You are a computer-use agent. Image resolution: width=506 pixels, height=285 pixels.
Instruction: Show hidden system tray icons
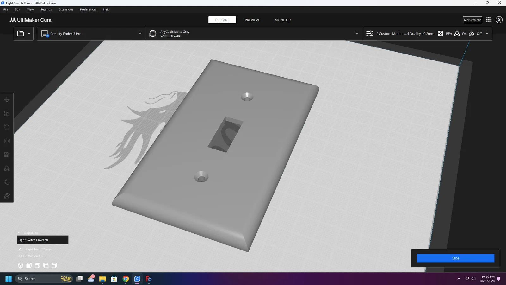[x=459, y=279]
